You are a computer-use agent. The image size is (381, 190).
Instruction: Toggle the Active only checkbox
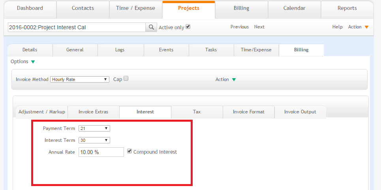[188, 27]
